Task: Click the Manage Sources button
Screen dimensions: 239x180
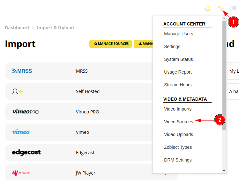Action: point(110,44)
